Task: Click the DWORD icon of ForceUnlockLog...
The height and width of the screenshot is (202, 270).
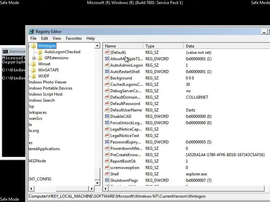Action: (x=107, y=123)
